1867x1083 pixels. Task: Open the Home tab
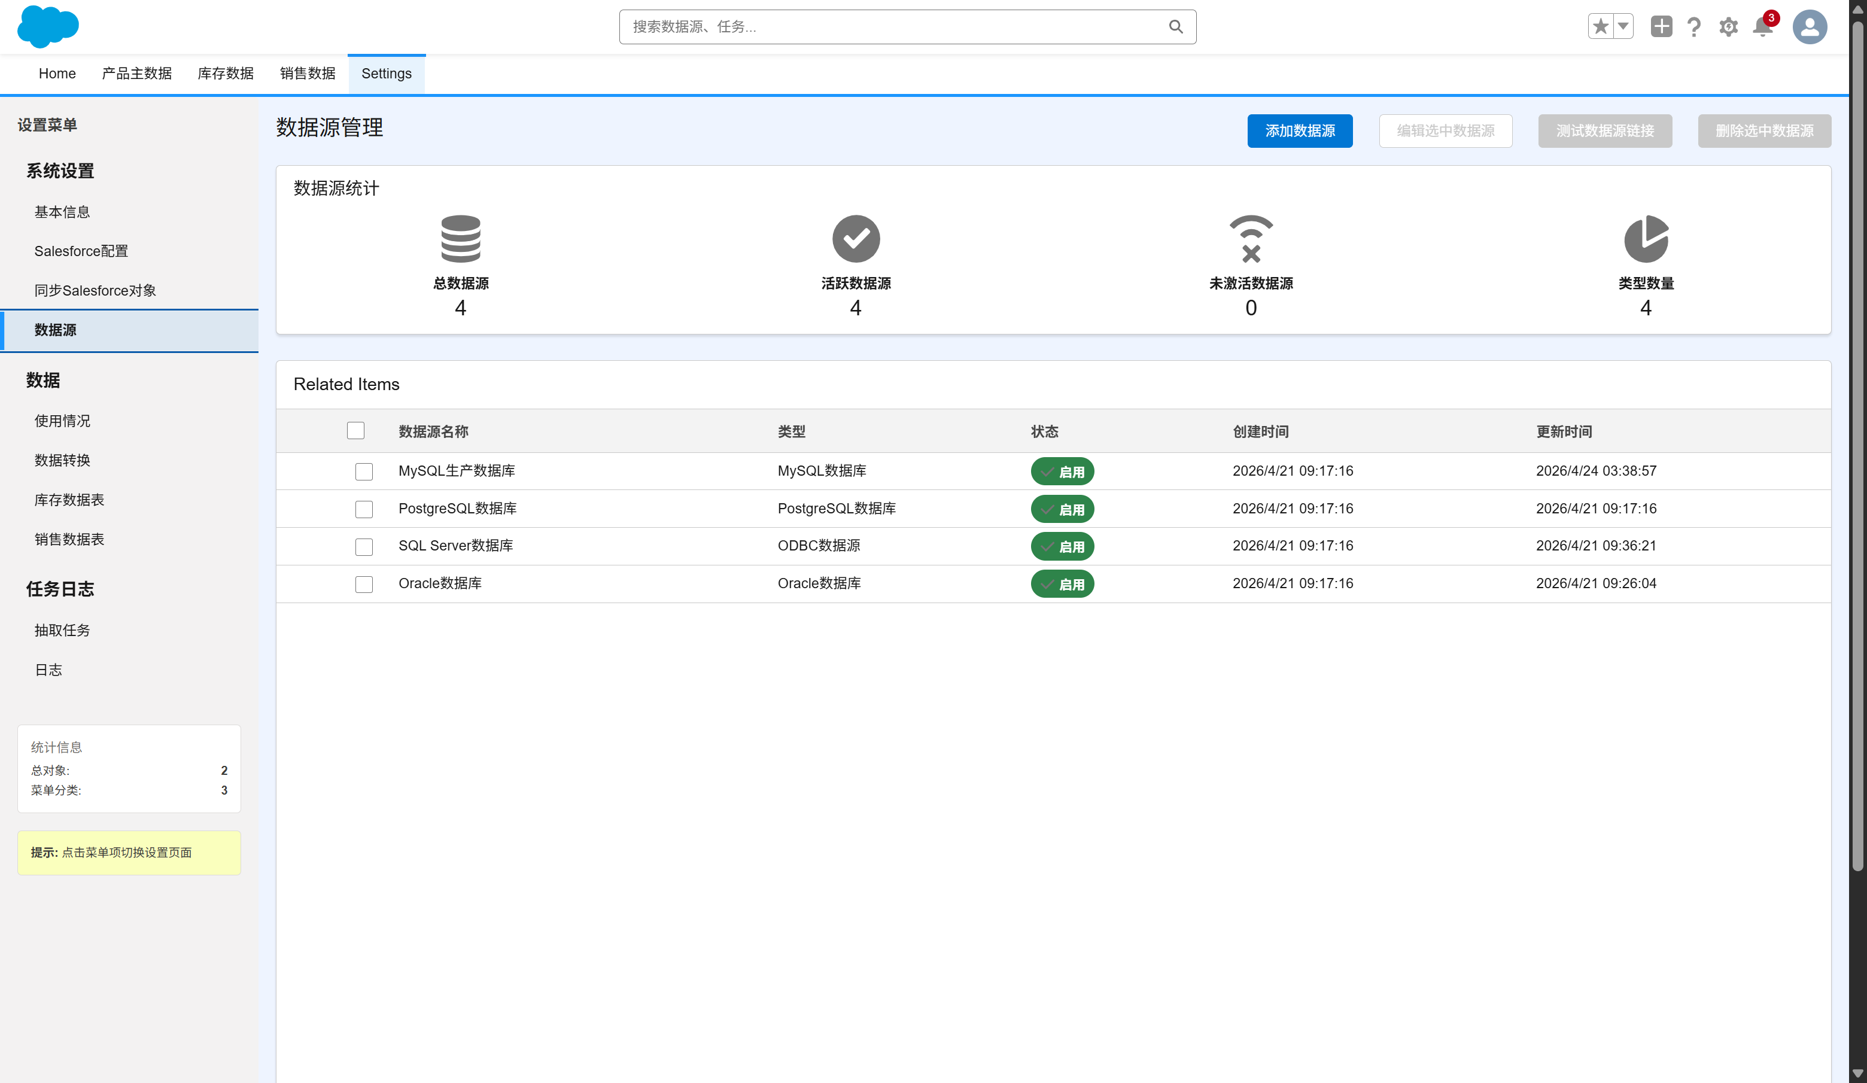[x=57, y=74]
